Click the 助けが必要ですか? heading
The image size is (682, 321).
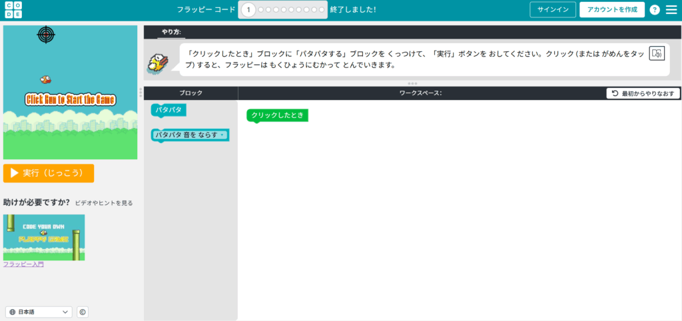point(37,202)
